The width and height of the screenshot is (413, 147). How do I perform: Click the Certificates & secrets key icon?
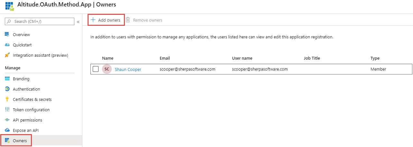click(7, 99)
